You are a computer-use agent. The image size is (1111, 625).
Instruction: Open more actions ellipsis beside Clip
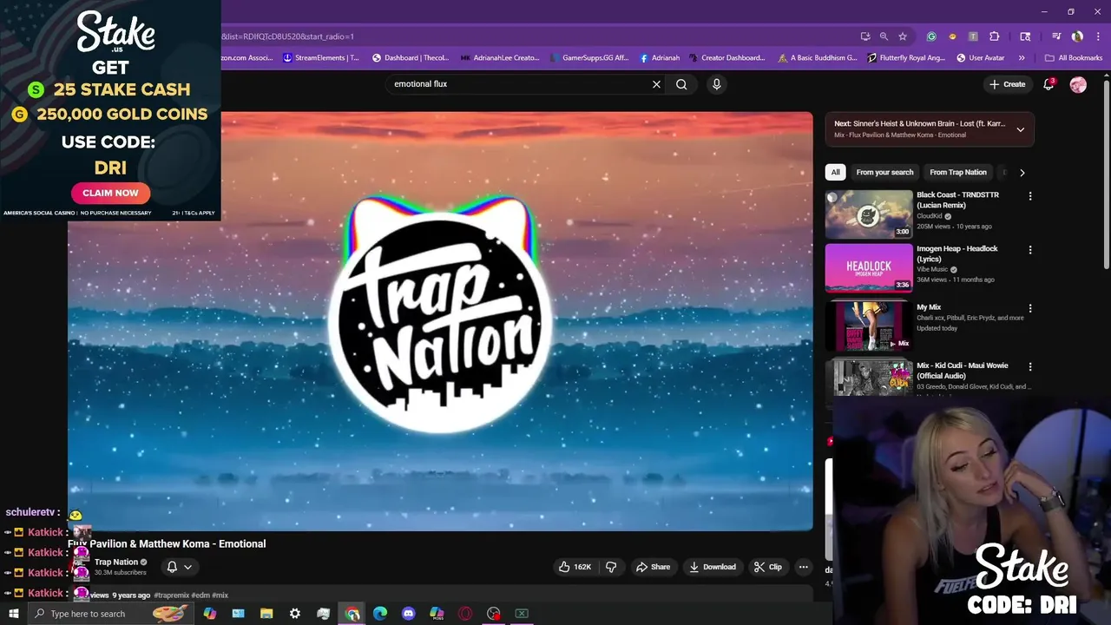click(x=803, y=567)
